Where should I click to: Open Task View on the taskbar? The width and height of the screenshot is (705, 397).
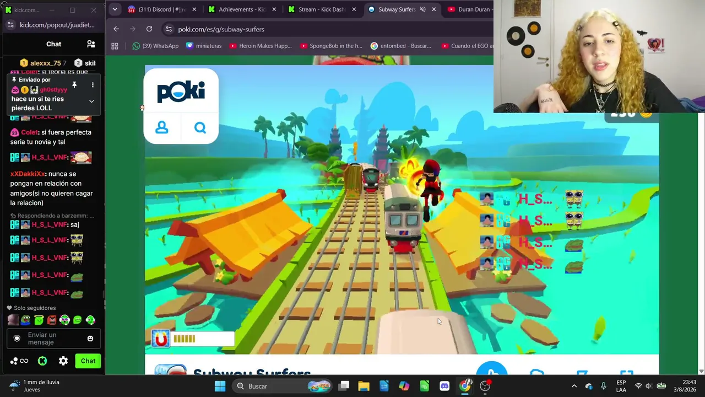coord(344,386)
